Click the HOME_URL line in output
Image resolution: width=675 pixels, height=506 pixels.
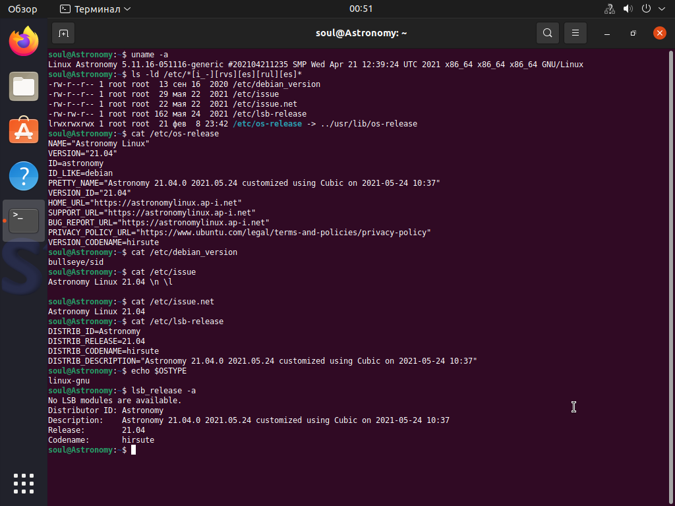(x=144, y=203)
